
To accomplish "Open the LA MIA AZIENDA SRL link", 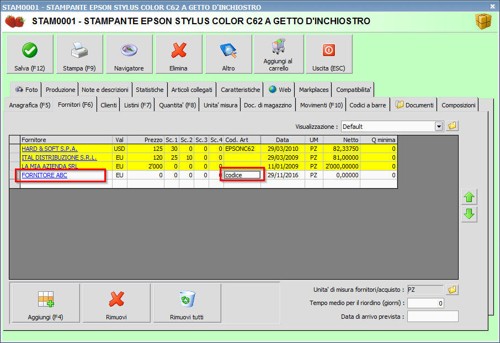I will [x=50, y=166].
